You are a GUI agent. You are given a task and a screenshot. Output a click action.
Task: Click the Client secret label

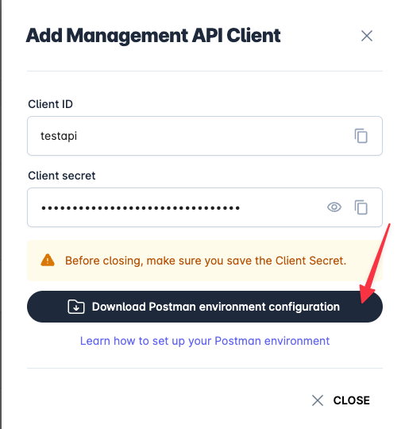click(x=62, y=176)
